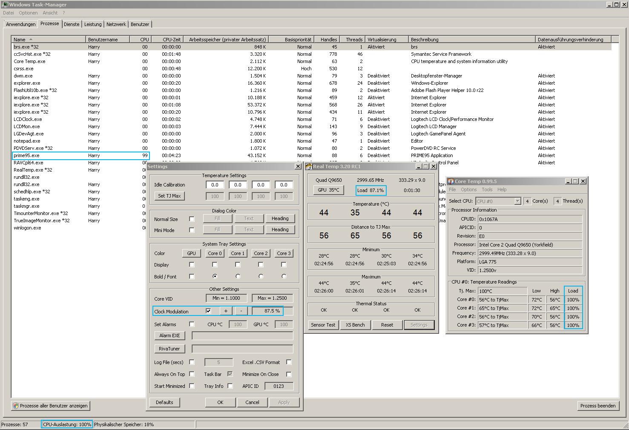Click the minus button for Clock Modulation

(x=241, y=311)
